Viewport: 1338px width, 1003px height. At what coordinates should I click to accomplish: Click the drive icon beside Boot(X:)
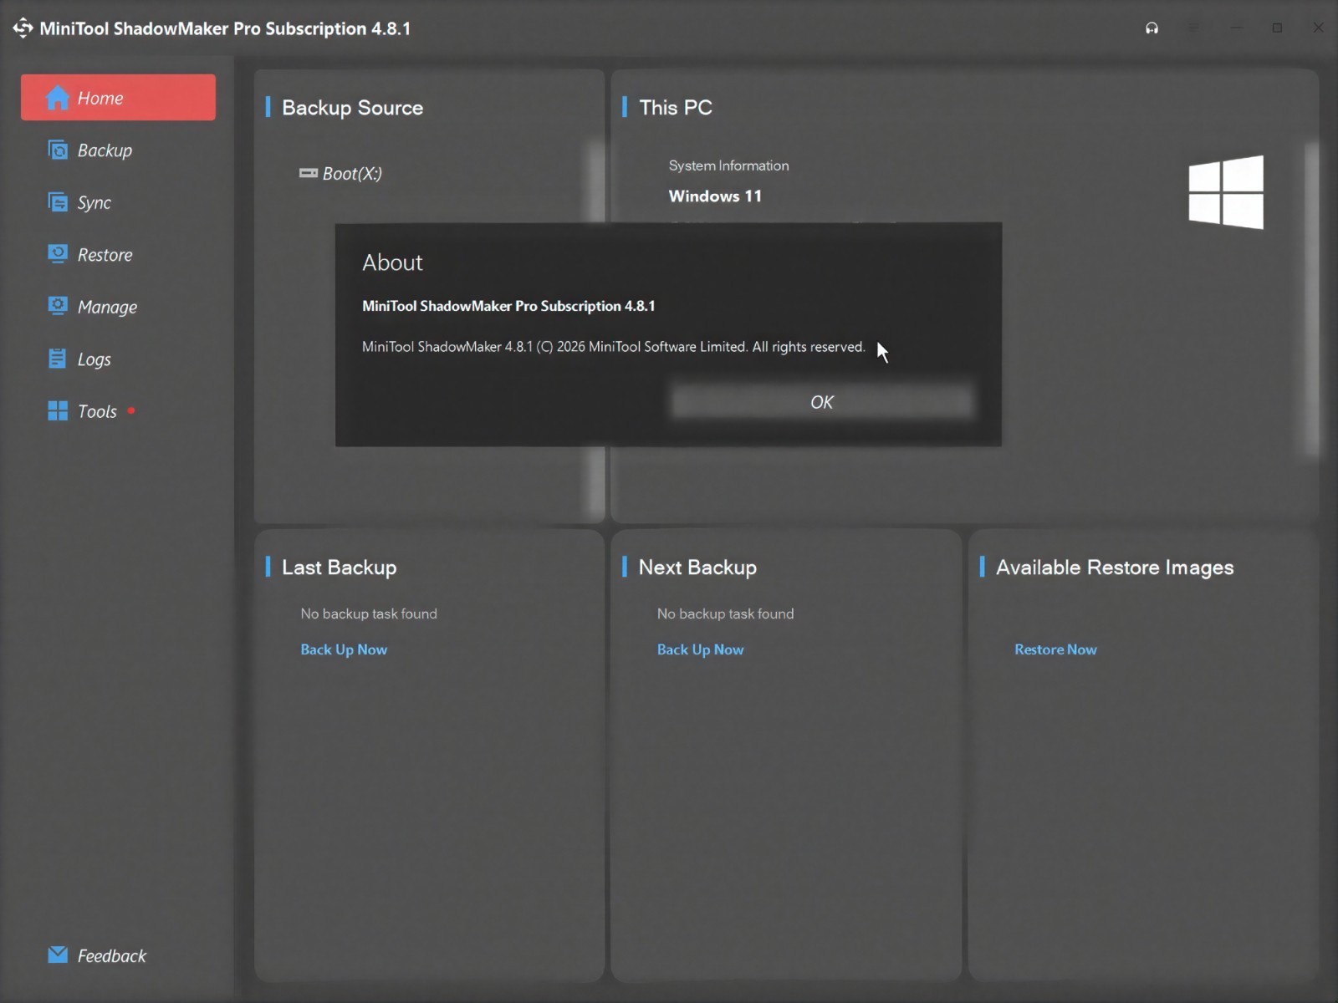309,173
